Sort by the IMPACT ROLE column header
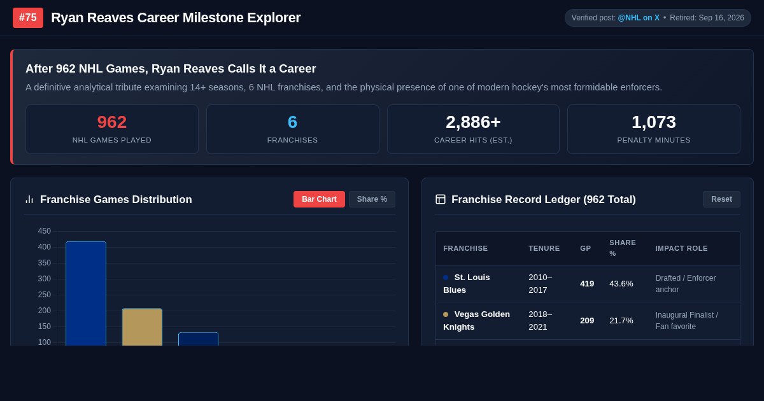Image resolution: width=764 pixels, height=401 pixels. (x=682, y=248)
